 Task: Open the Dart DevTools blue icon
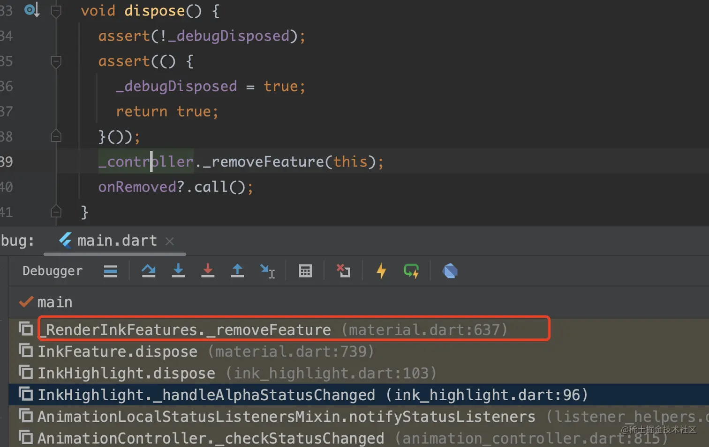(x=450, y=271)
